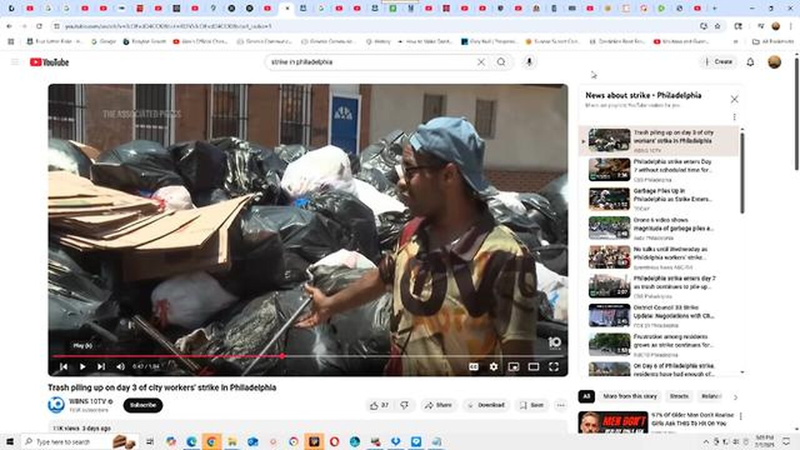The image size is (800, 450).
Task: Click the news panel scrollbar
Action: click(742, 172)
